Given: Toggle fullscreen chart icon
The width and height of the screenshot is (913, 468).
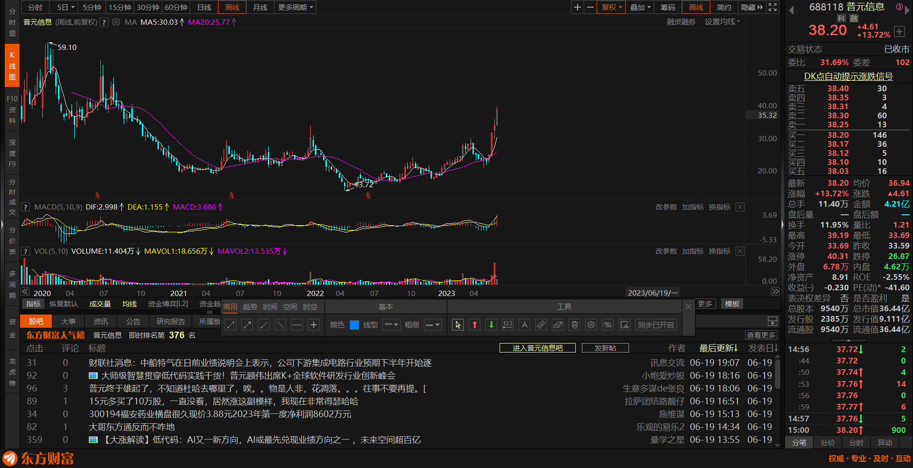Looking at the screenshot, I should (x=773, y=7).
